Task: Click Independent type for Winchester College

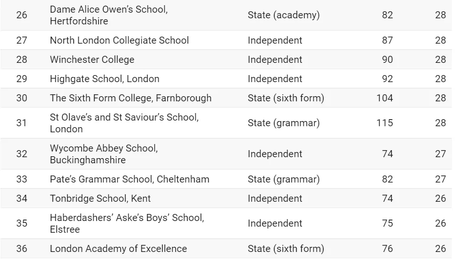Action: click(275, 60)
